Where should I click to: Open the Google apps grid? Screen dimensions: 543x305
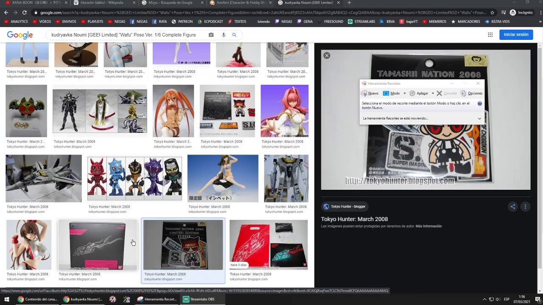[x=490, y=35]
